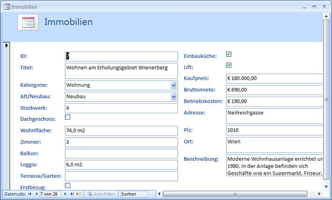
Task: Close the Immobilien window
Action: point(324,7)
